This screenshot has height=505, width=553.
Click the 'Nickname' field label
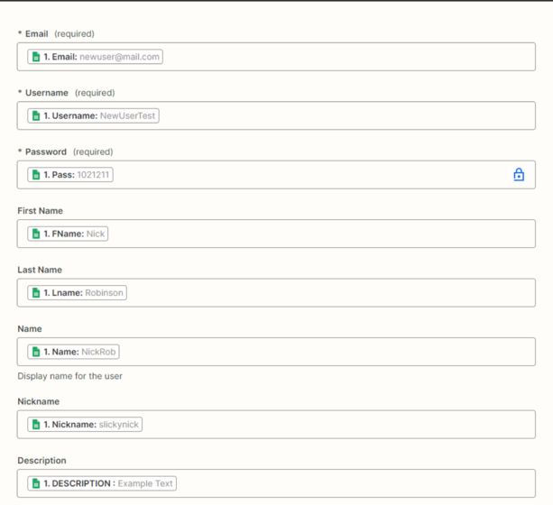coord(39,401)
